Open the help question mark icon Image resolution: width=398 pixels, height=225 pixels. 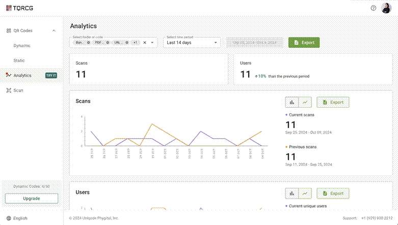[x=373, y=8]
